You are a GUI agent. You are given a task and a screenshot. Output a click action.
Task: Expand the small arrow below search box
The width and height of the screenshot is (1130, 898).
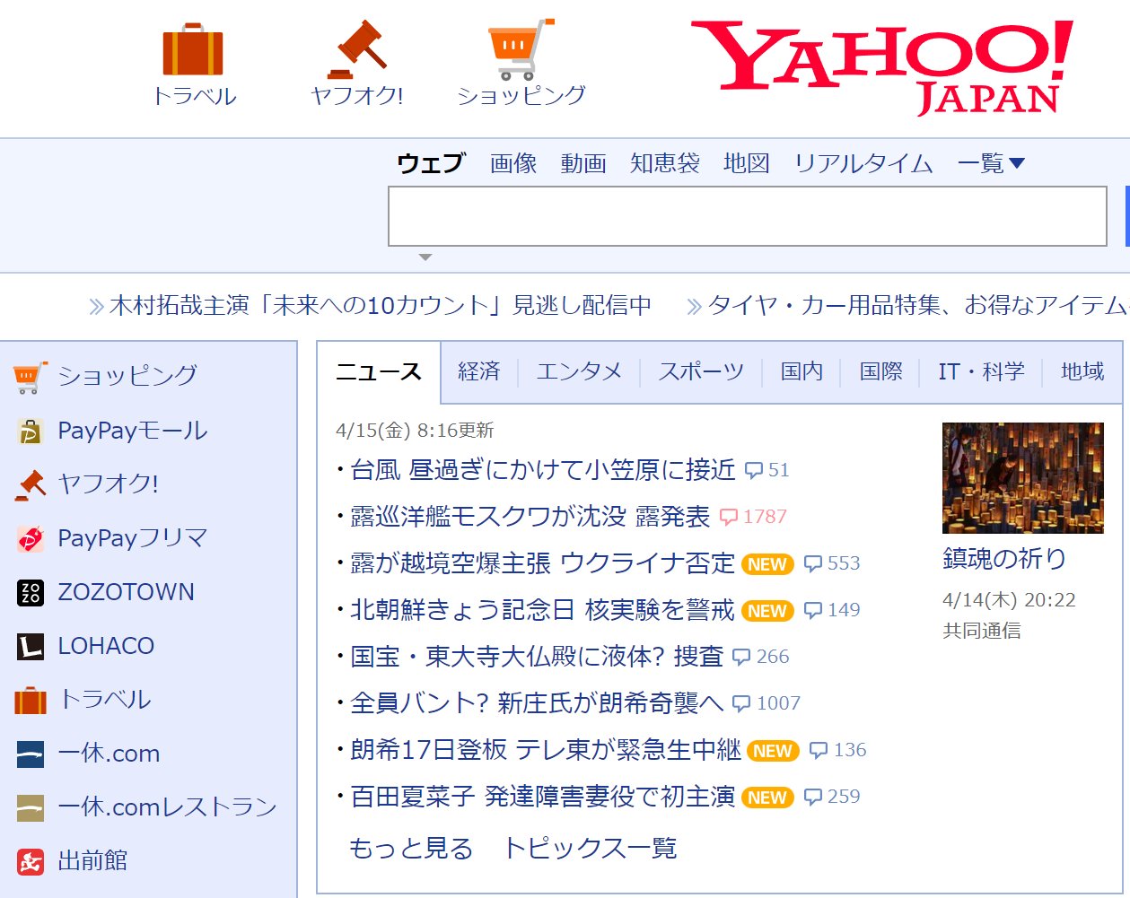(x=425, y=257)
